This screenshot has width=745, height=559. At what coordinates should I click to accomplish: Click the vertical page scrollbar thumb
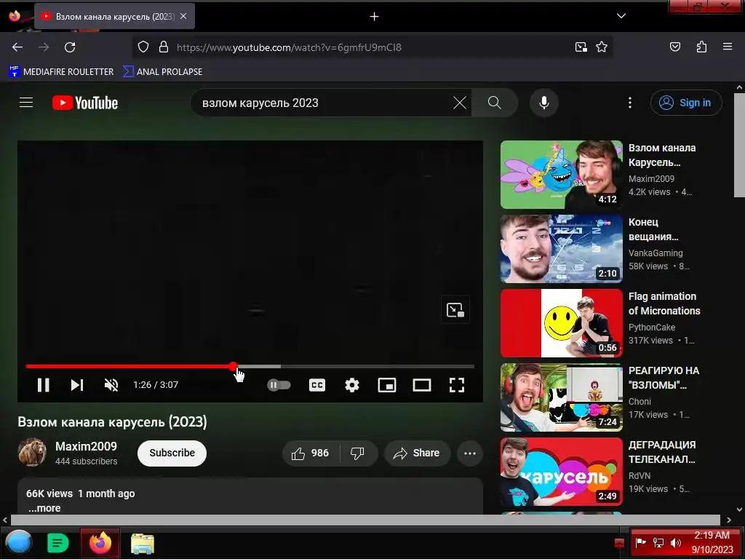(739, 145)
